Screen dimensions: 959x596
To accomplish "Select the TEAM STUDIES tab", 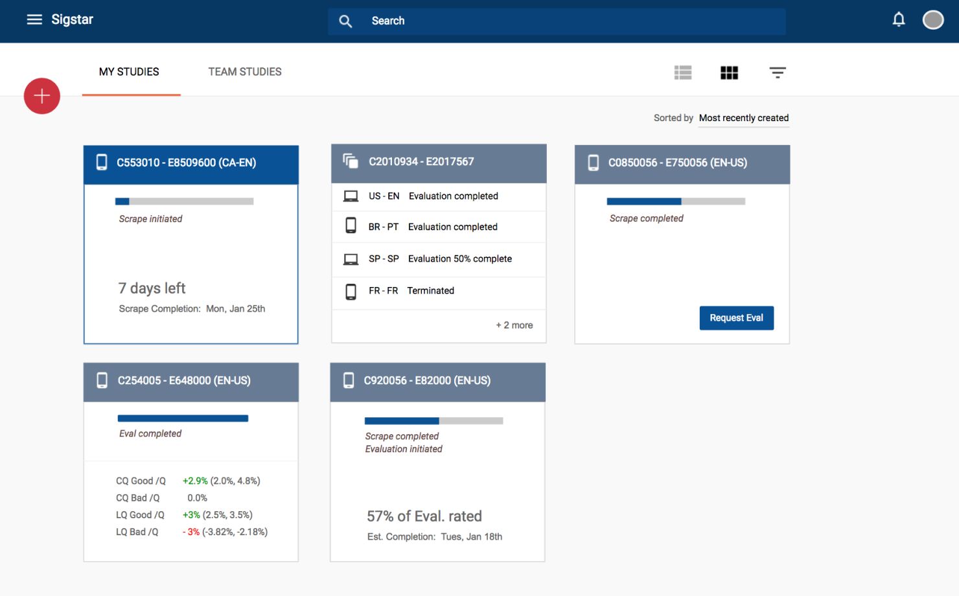I will pos(244,72).
